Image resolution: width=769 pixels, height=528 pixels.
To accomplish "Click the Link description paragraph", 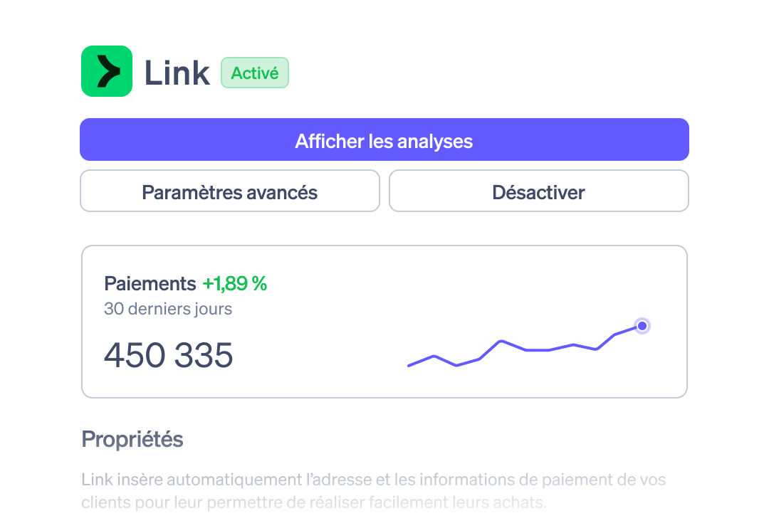I will pyautogui.click(x=373, y=491).
